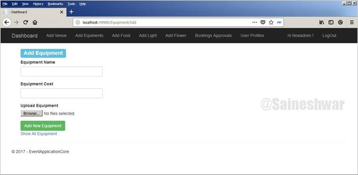Navigate to Add Light

coord(148,36)
